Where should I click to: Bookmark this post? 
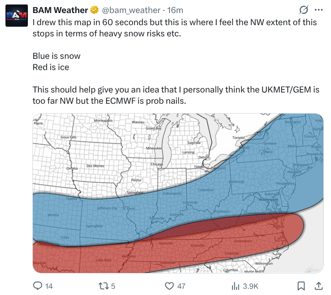click(x=301, y=286)
